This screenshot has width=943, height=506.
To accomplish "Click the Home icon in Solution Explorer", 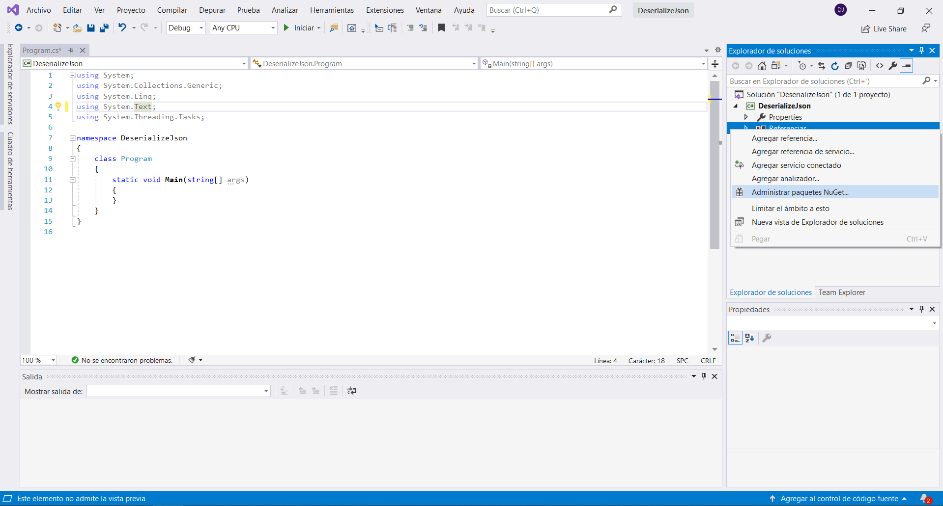I will pyautogui.click(x=762, y=66).
